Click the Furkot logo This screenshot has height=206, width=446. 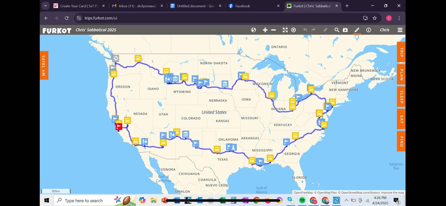57,30
